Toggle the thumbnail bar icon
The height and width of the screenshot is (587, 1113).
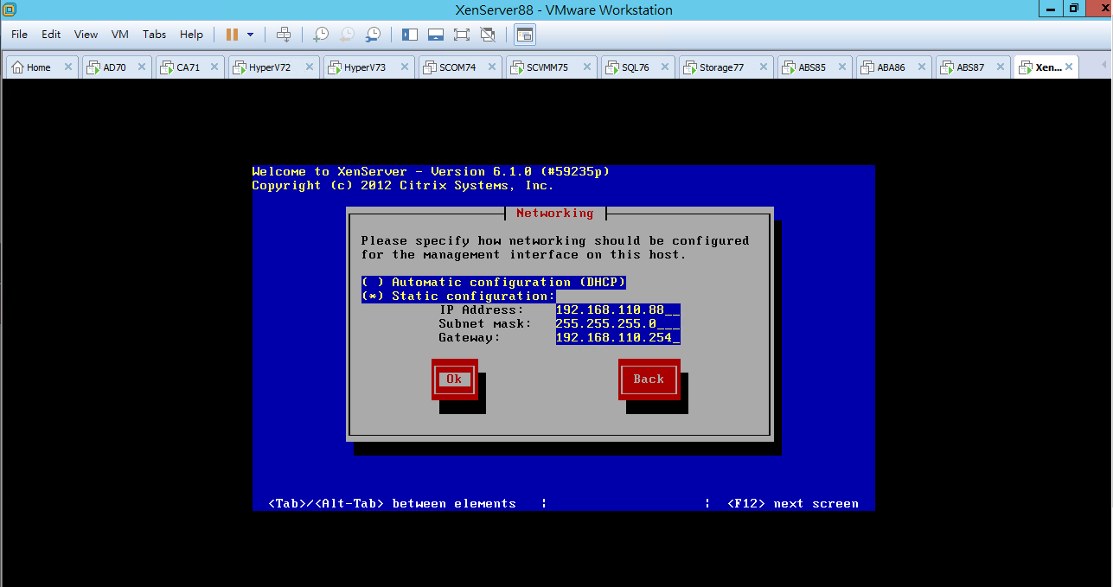coord(436,35)
